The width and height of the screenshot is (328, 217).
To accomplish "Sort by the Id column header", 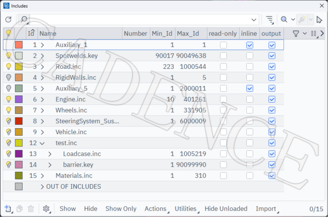I will tap(31, 33).
